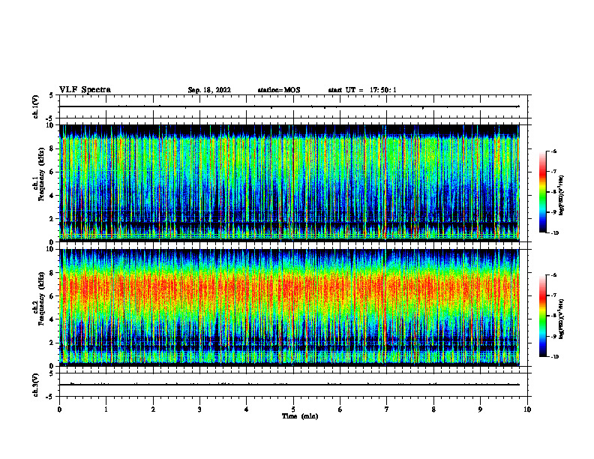Click the ch.2 frequency tick label "4"
594x459 pixels.
[52, 320]
